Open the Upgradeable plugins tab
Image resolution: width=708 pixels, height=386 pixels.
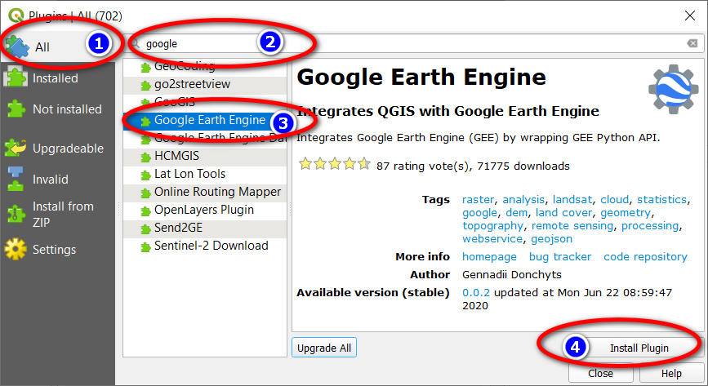tap(58, 149)
